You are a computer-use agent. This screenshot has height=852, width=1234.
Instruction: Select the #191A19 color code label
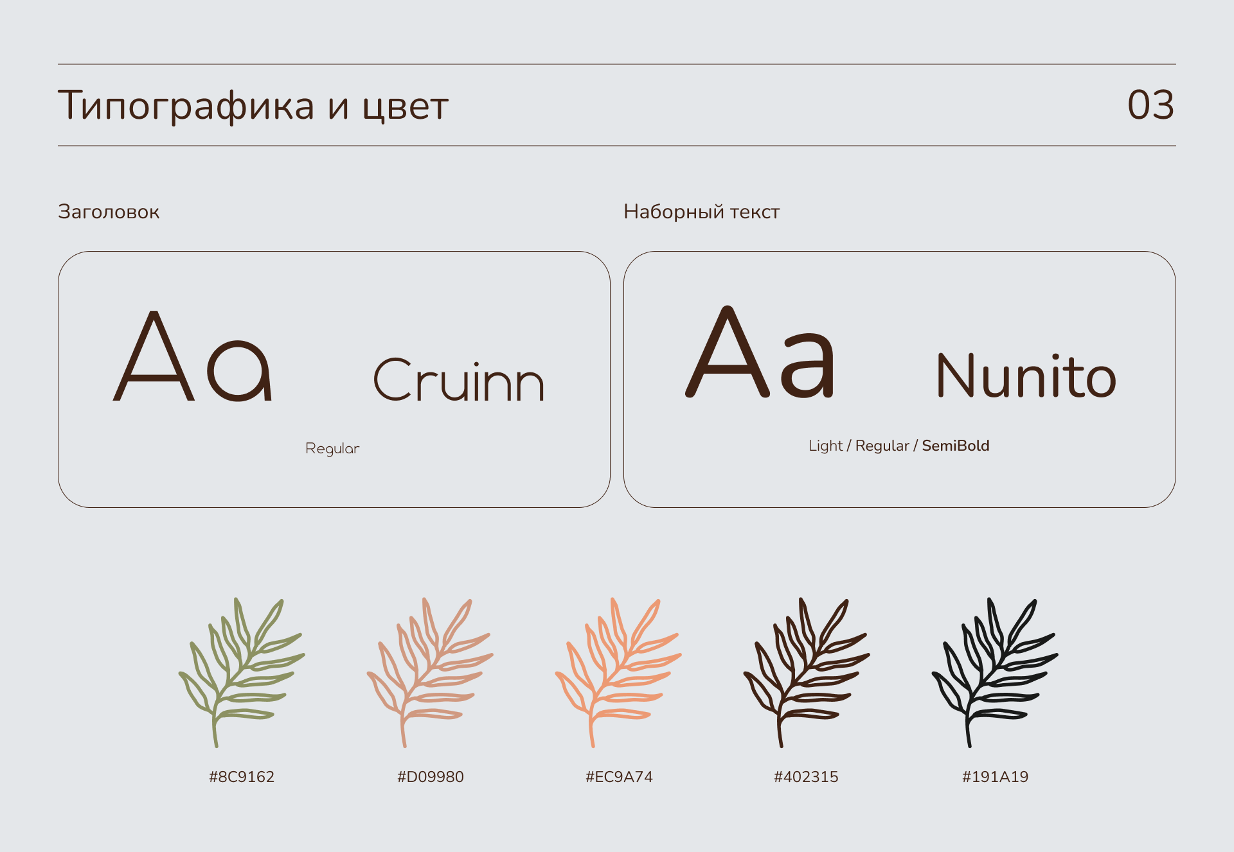pos(995,777)
